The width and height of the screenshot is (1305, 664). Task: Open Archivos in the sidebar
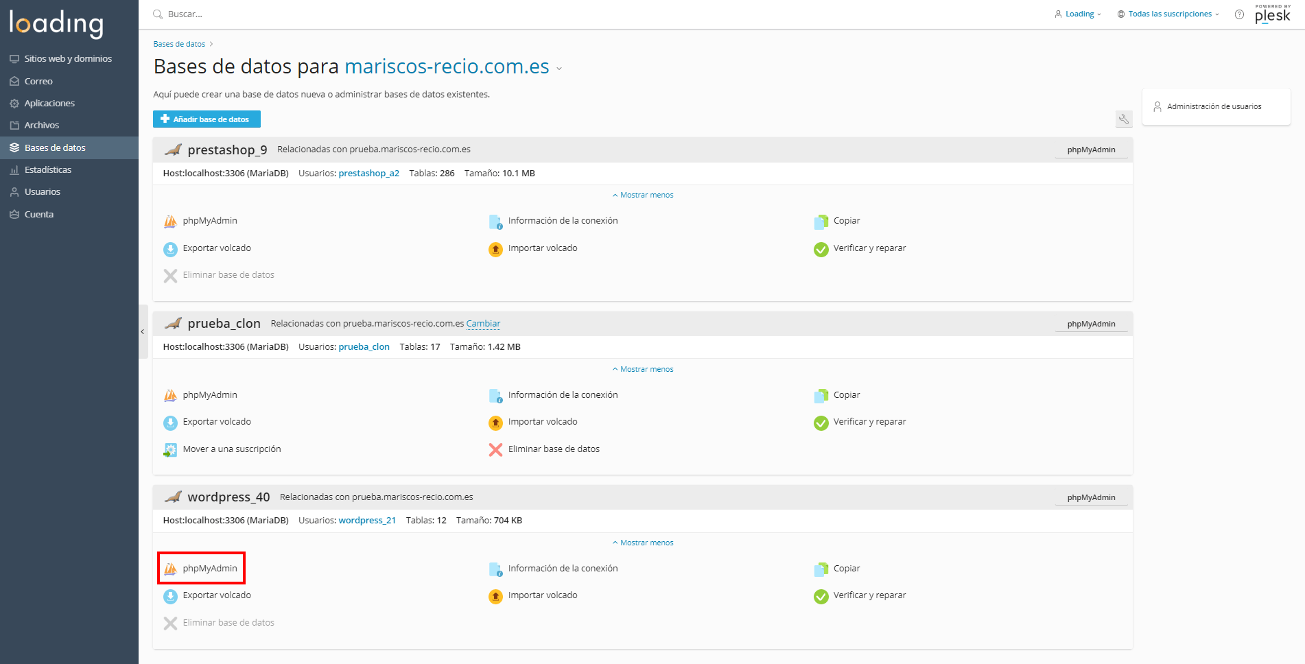pos(69,126)
